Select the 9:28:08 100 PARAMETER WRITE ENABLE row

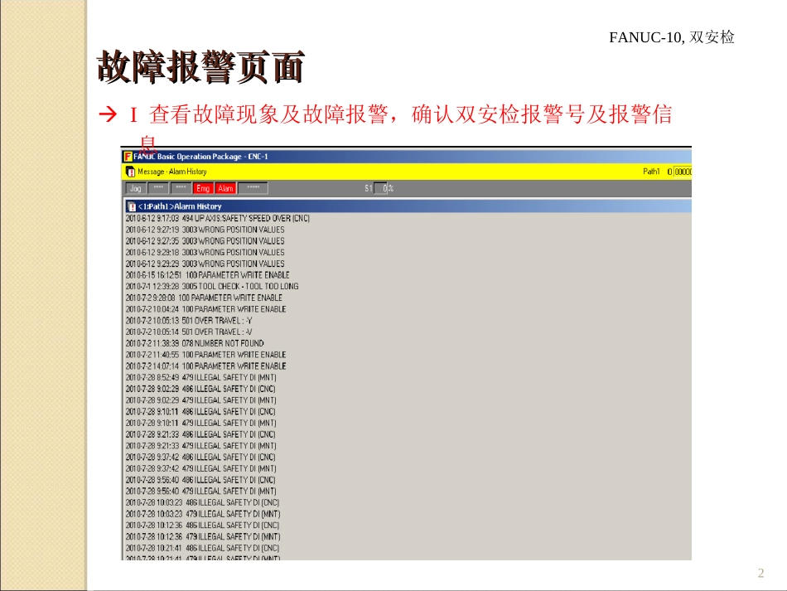tap(204, 298)
